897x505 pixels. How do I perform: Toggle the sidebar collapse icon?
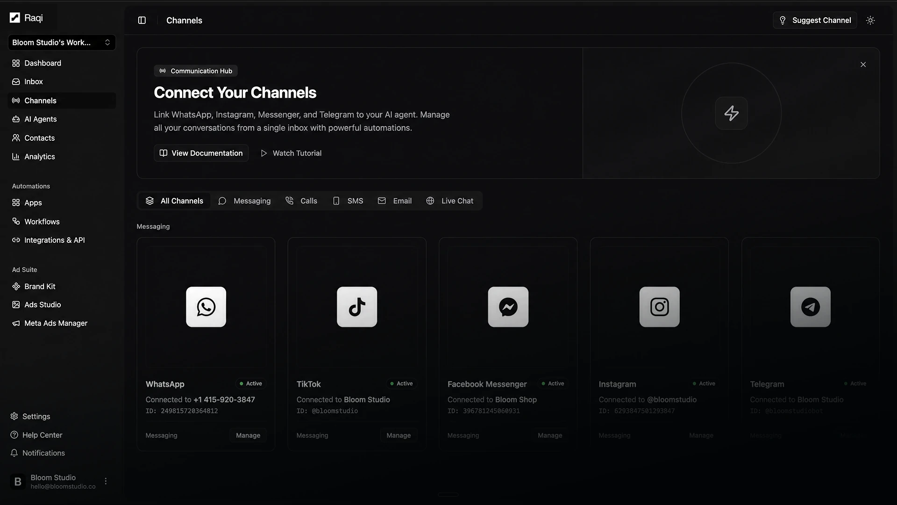(x=142, y=20)
